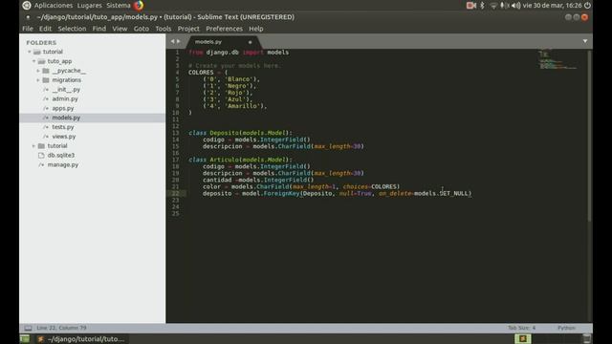Open the Selection menu
The image size is (612, 344).
point(72,29)
